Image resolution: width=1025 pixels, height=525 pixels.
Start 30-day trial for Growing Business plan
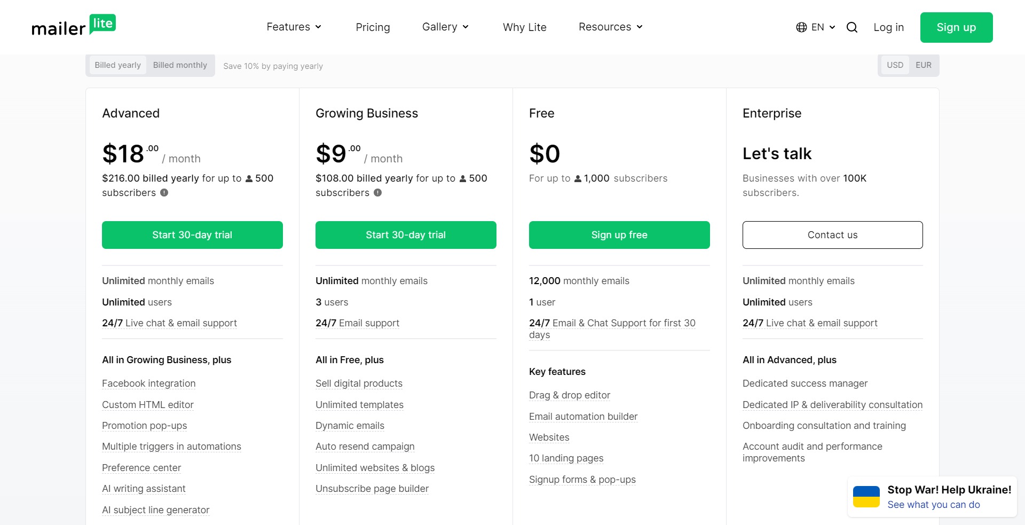406,235
